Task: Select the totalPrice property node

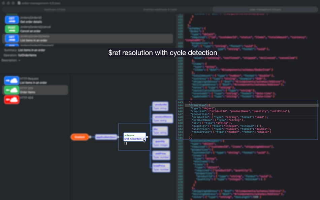Action: pos(161,168)
